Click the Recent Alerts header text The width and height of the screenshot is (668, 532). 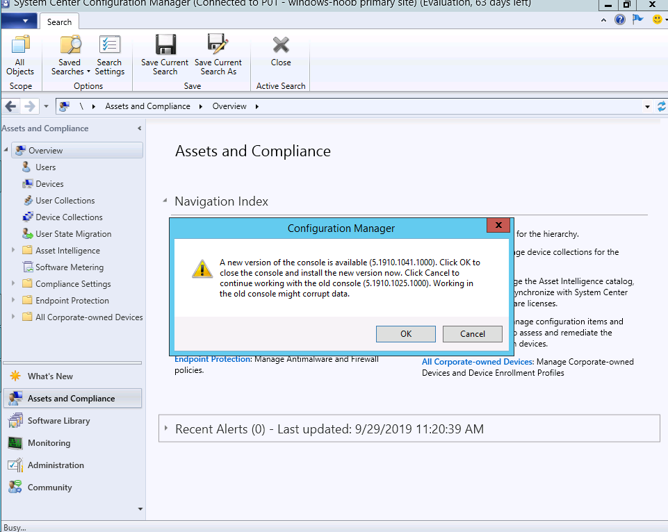(x=329, y=429)
